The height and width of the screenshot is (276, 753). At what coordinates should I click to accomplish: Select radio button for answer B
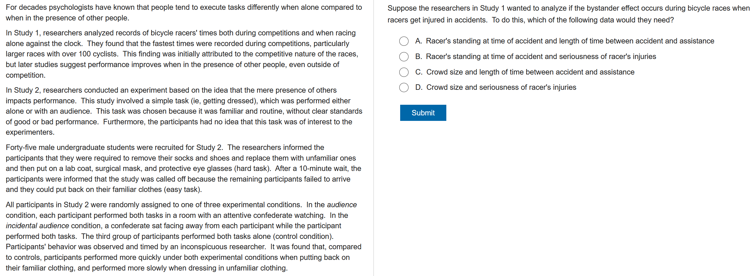(404, 56)
